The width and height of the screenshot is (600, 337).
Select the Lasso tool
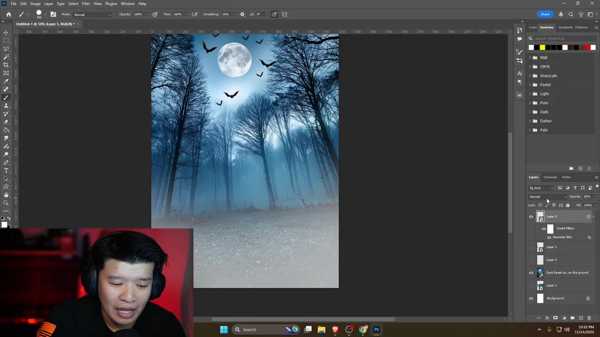(x=6, y=49)
